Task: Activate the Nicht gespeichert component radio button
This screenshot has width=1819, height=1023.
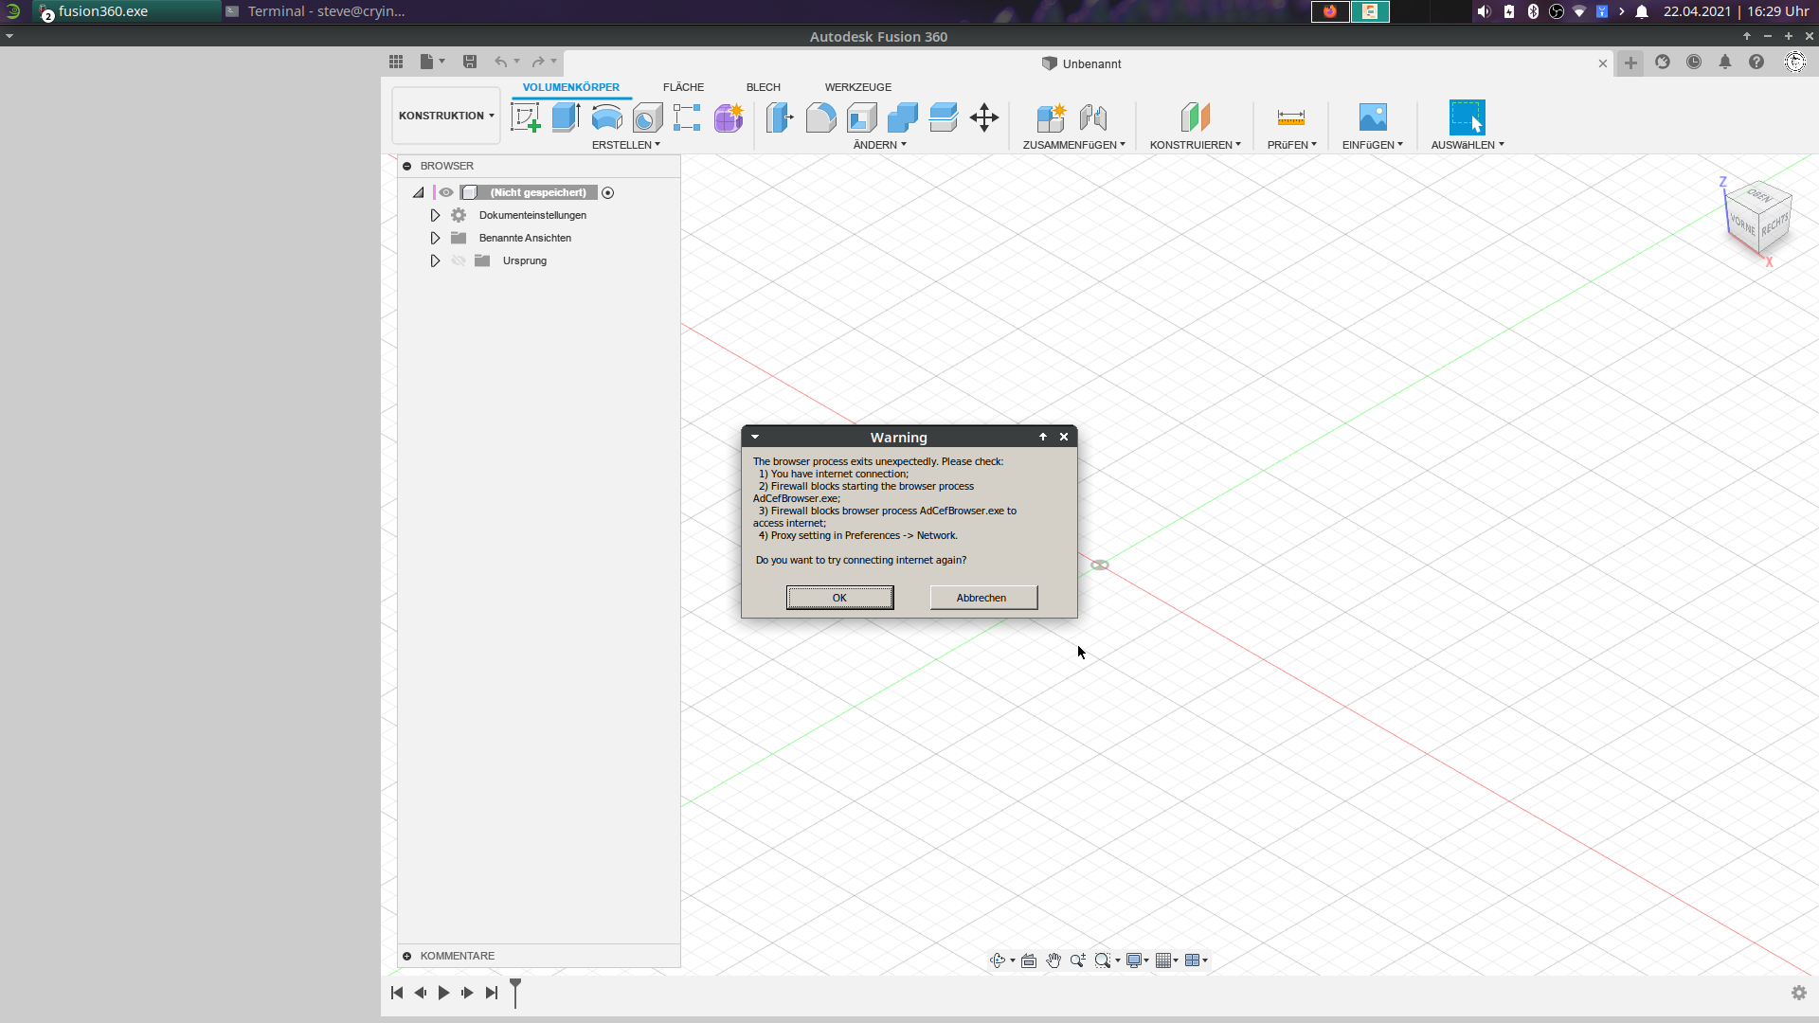Action: [607, 192]
